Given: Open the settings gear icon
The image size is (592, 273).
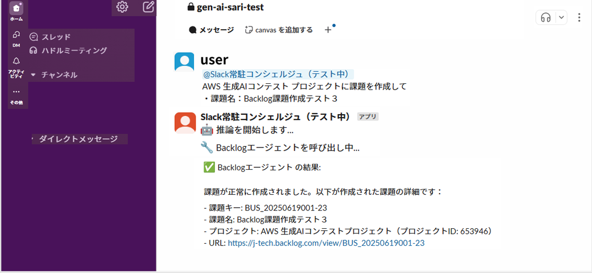Looking at the screenshot, I should click(123, 7).
